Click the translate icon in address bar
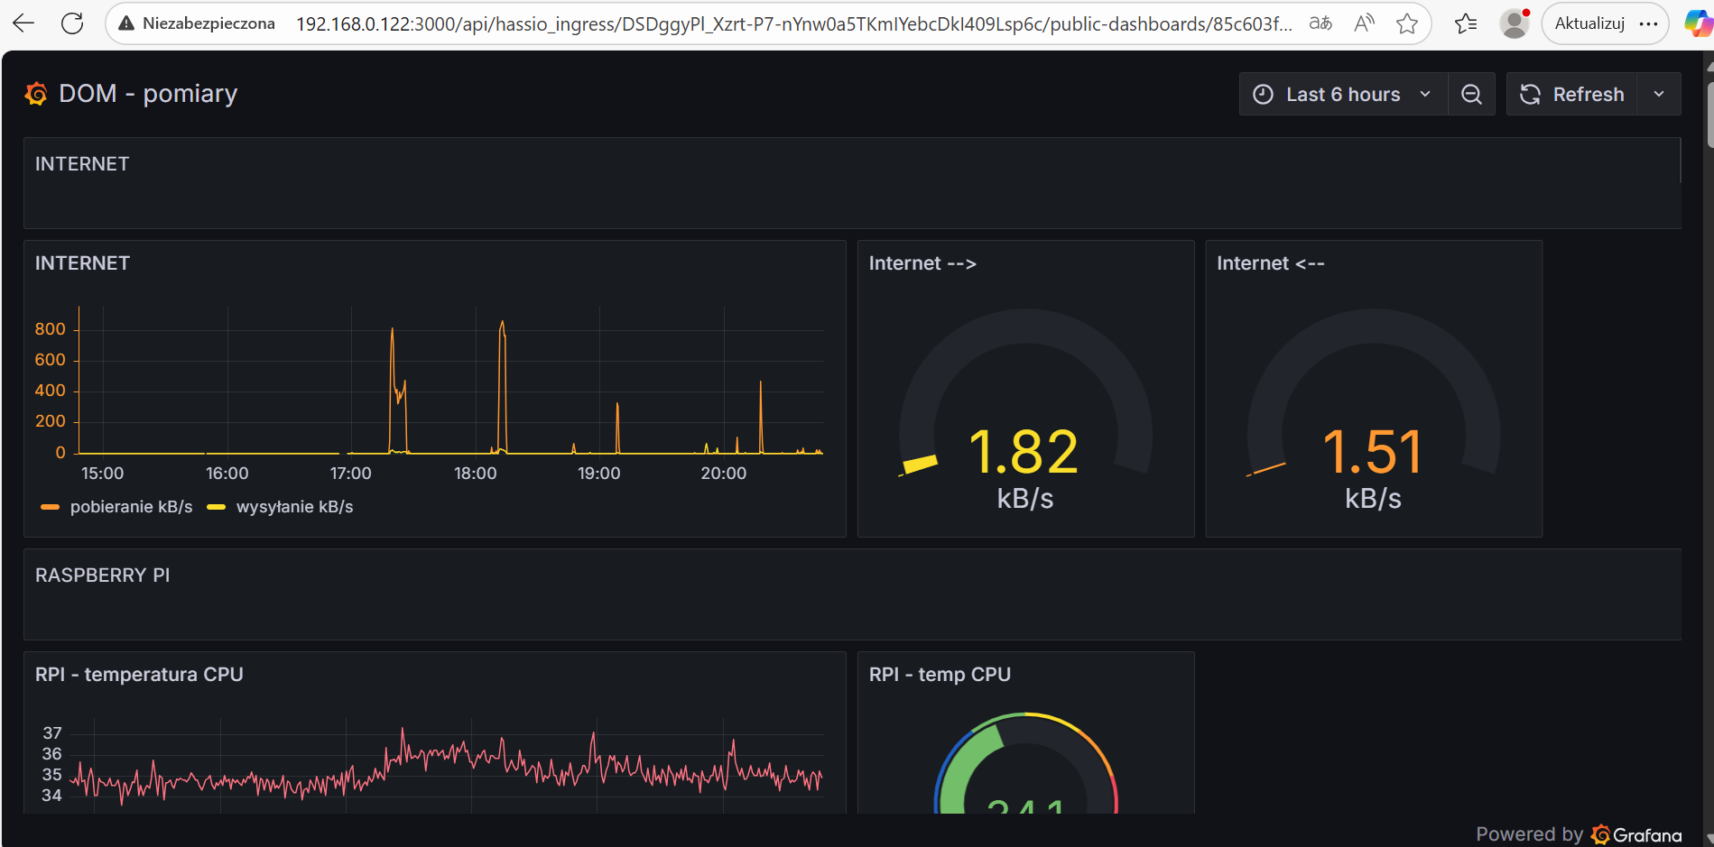Image resolution: width=1714 pixels, height=847 pixels. tap(1320, 23)
